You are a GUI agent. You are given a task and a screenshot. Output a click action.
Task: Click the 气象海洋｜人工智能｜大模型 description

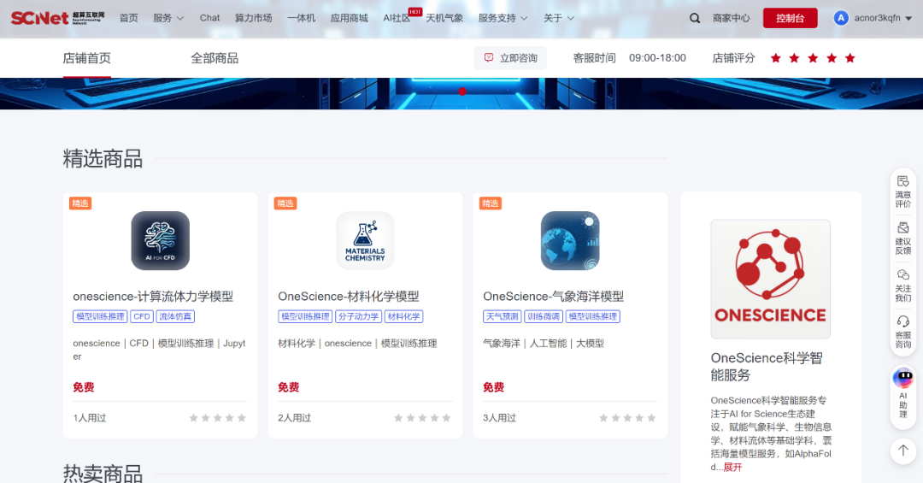click(x=544, y=344)
